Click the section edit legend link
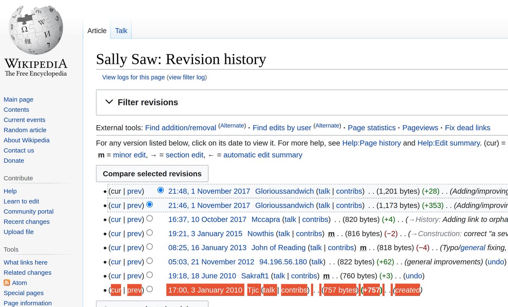This screenshot has height=307, width=508. pos(185,155)
